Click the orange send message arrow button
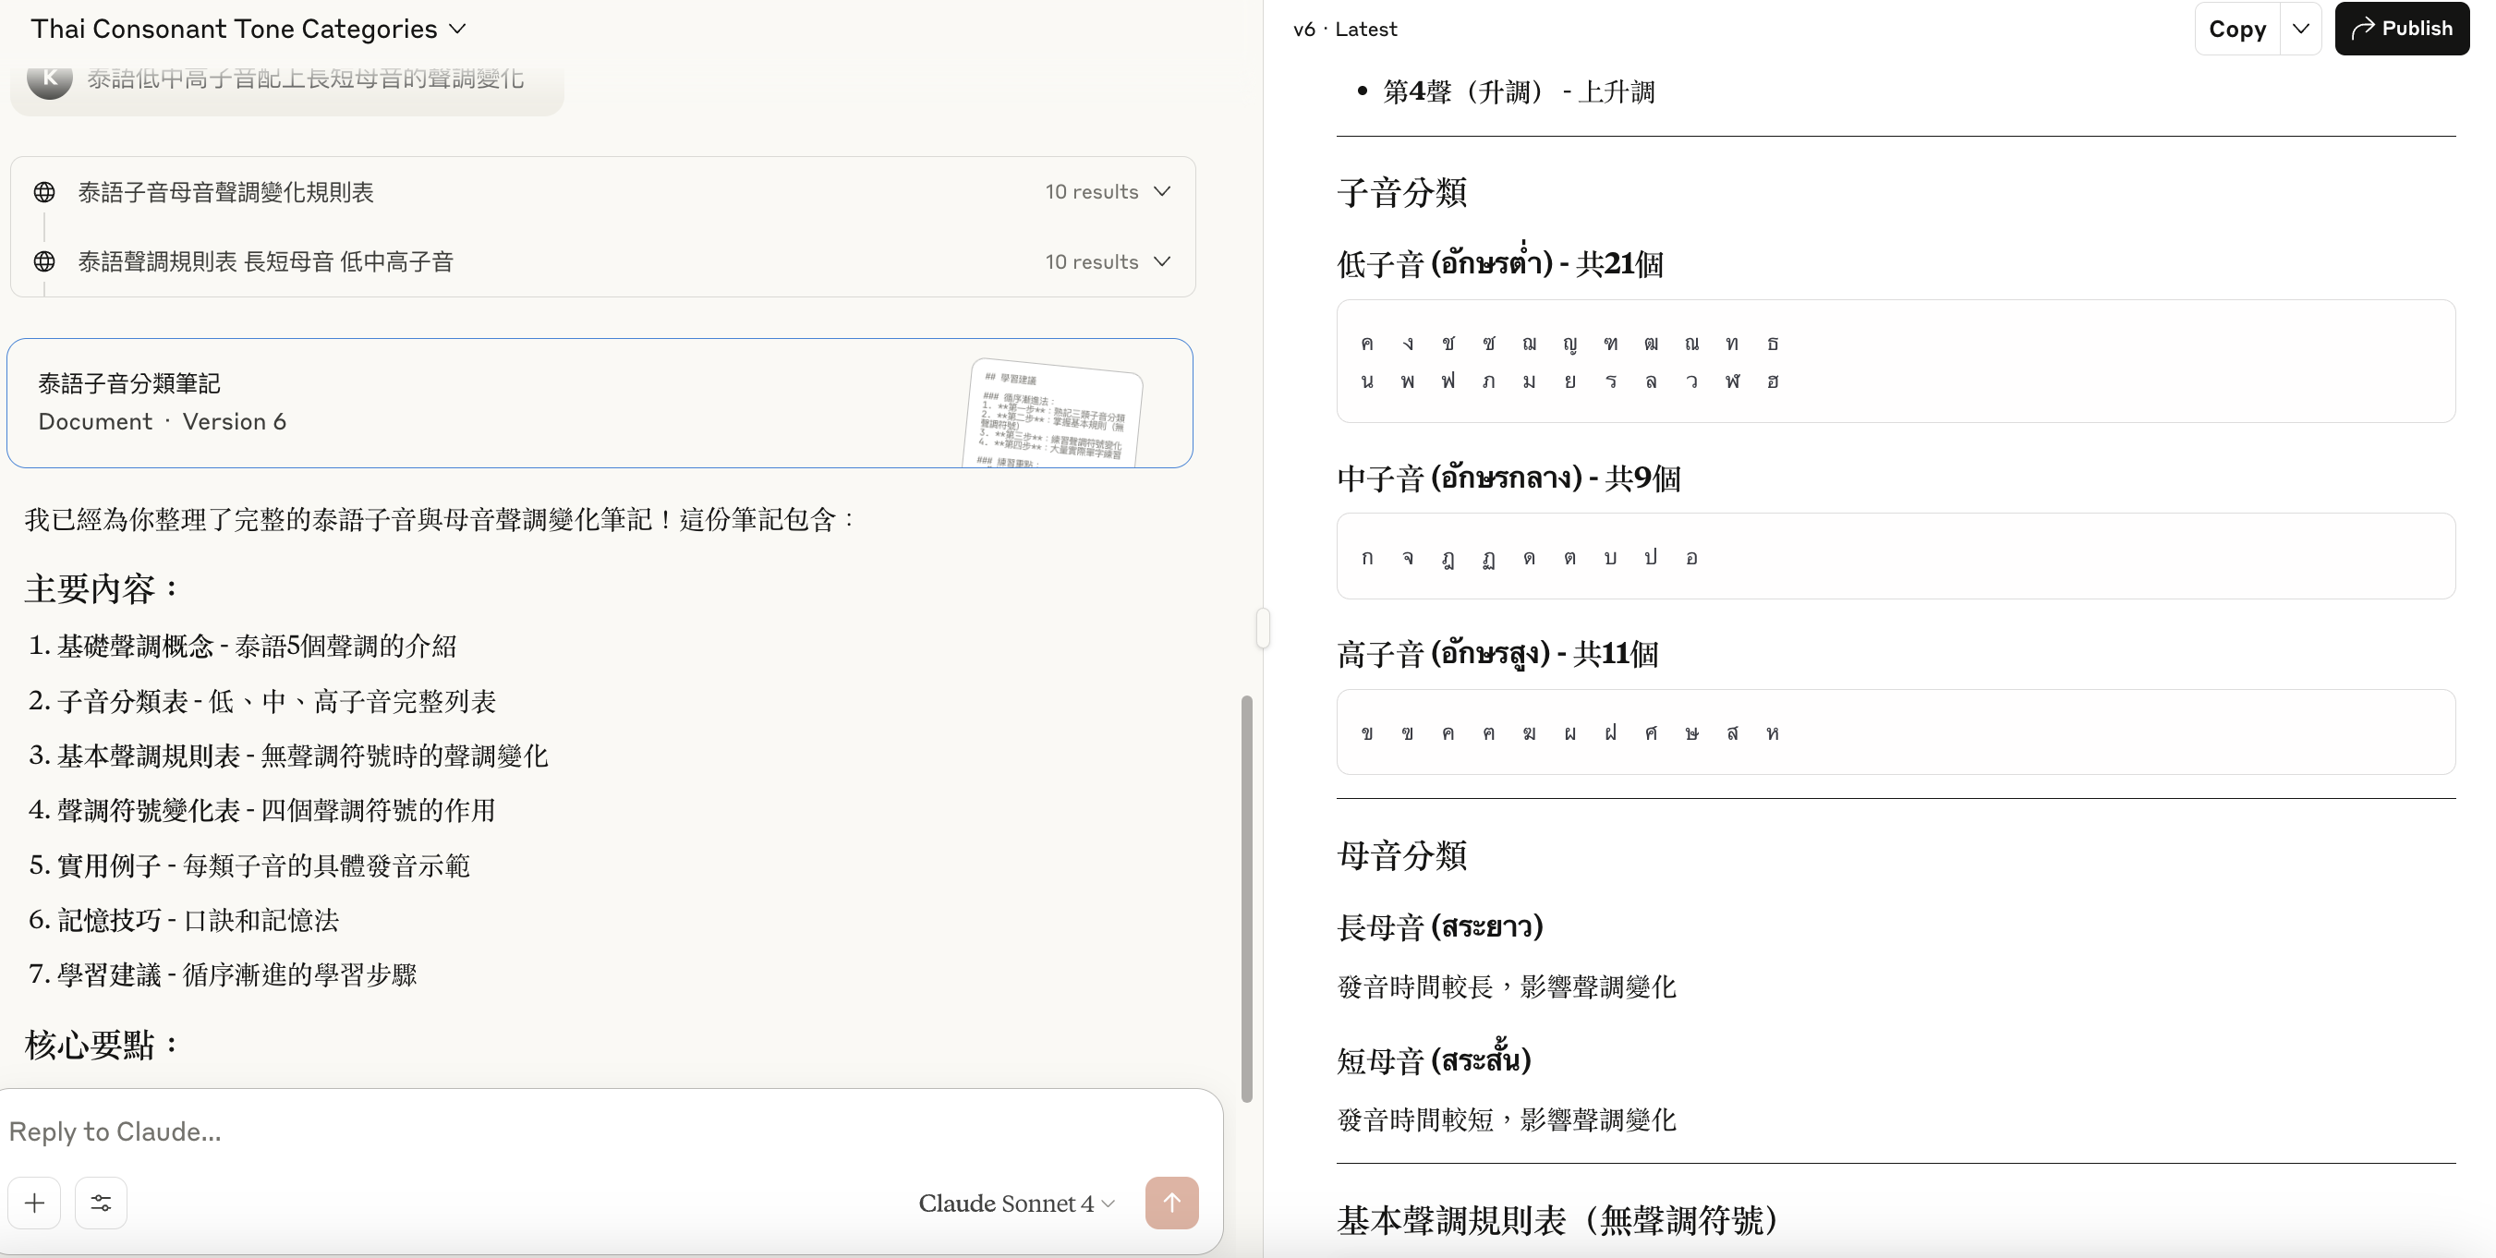 point(1171,1203)
